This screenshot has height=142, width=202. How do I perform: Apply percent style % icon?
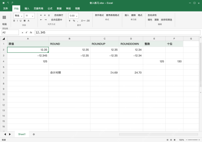[x=74, y=21]
